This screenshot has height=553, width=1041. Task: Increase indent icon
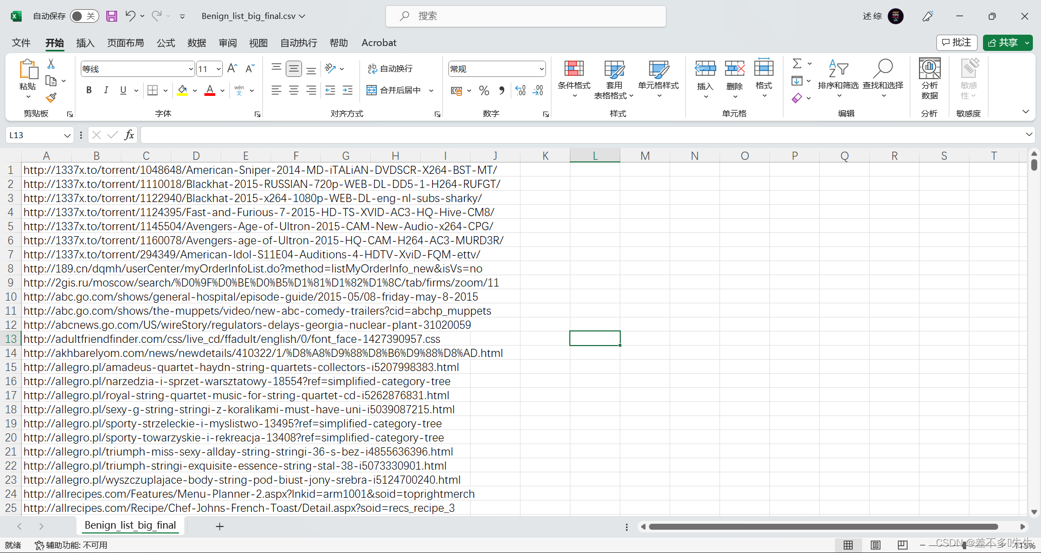tap(348, 90)
